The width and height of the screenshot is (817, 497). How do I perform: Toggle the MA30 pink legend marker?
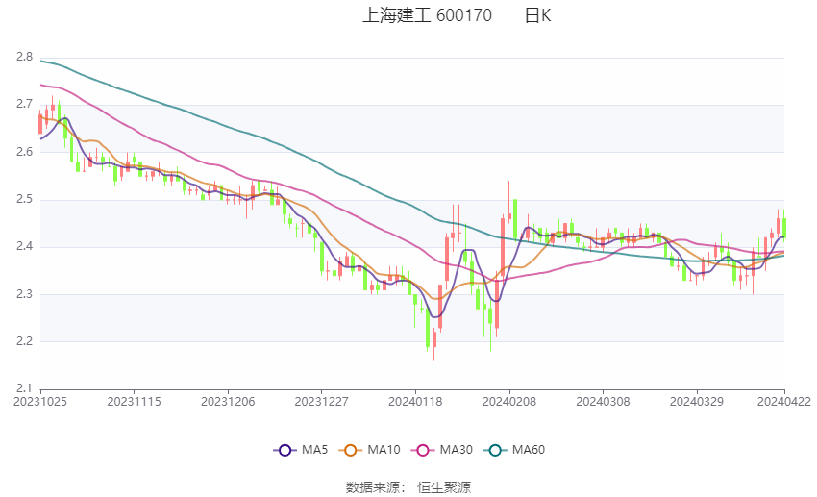click(423, 450)
